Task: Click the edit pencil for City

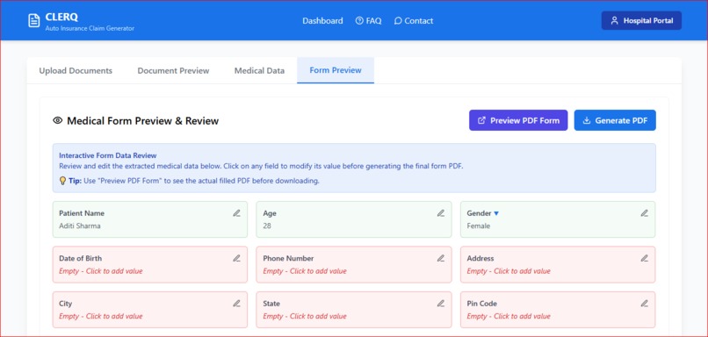Action: [236, 303]
